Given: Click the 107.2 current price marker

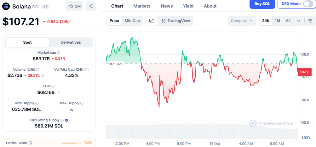Looking at the screenshot, I should coord(305,72).
